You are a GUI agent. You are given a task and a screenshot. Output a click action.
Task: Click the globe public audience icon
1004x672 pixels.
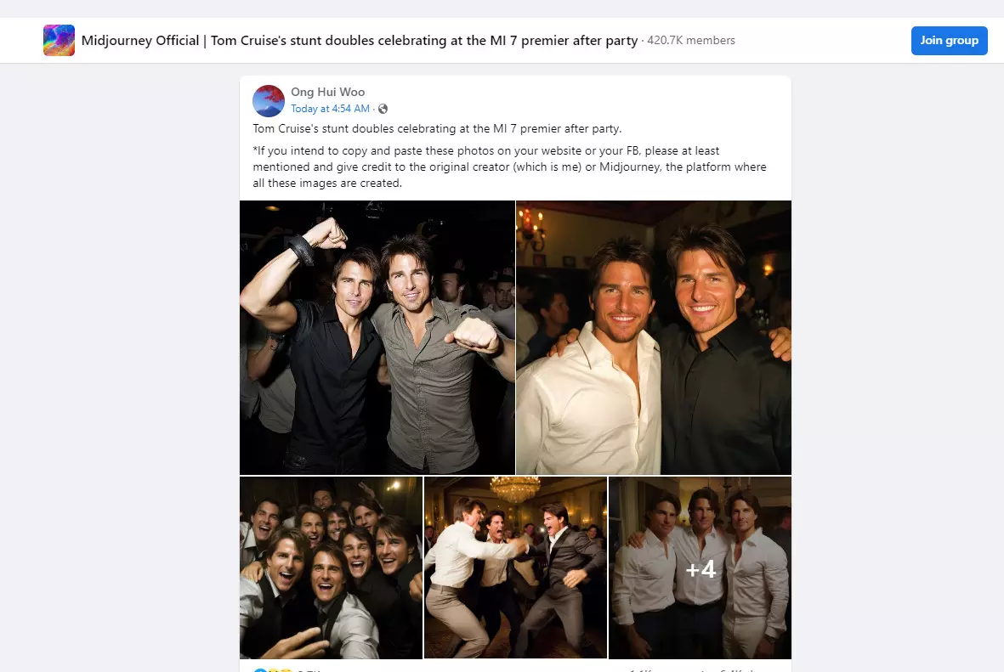tap(383, 109)
